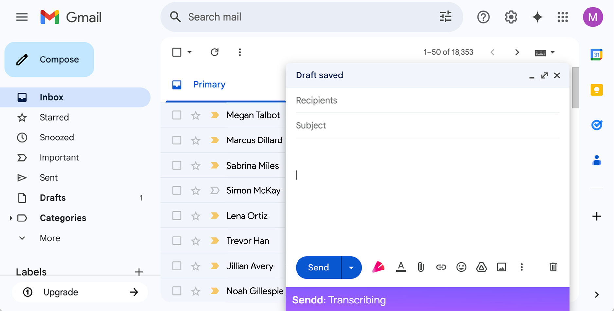Open formatting options A icon
Image resolution: width=614 pixels, height=311 pixels.
pos(401,267)
